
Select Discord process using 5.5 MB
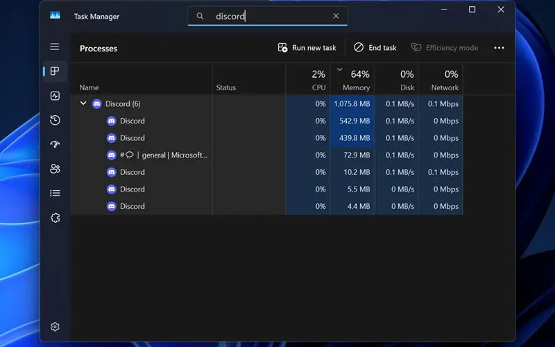click(x=266, y=189)
